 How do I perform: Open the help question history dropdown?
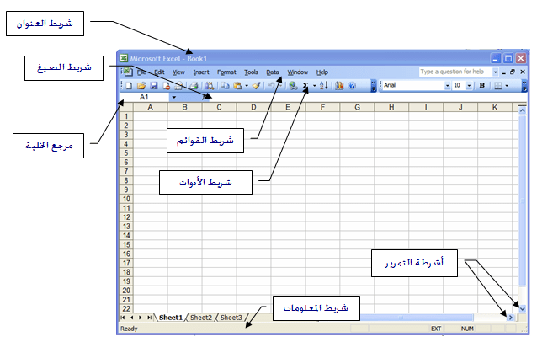click(x=495, y=72)
